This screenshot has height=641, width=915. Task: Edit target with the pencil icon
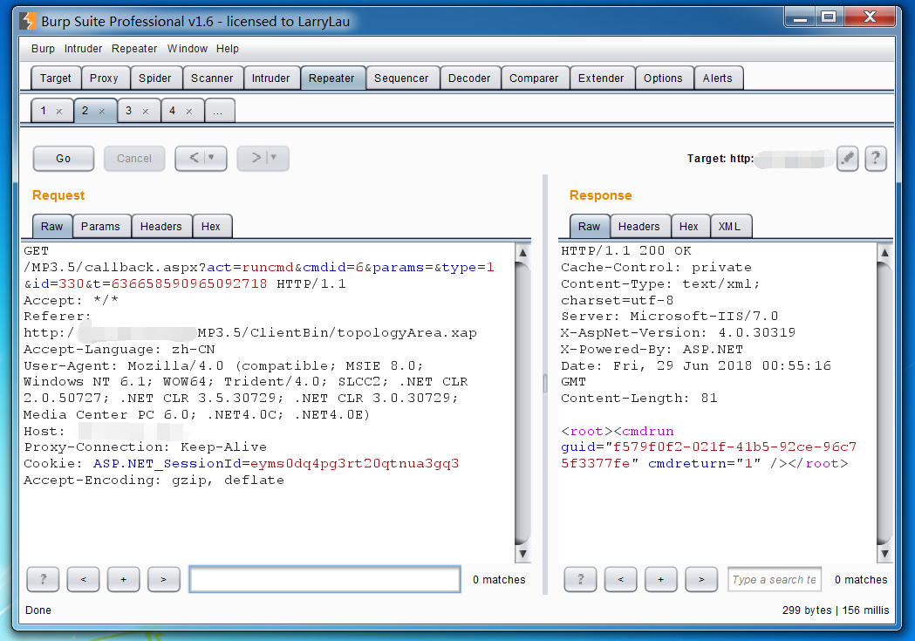click(x=847, y=158)
